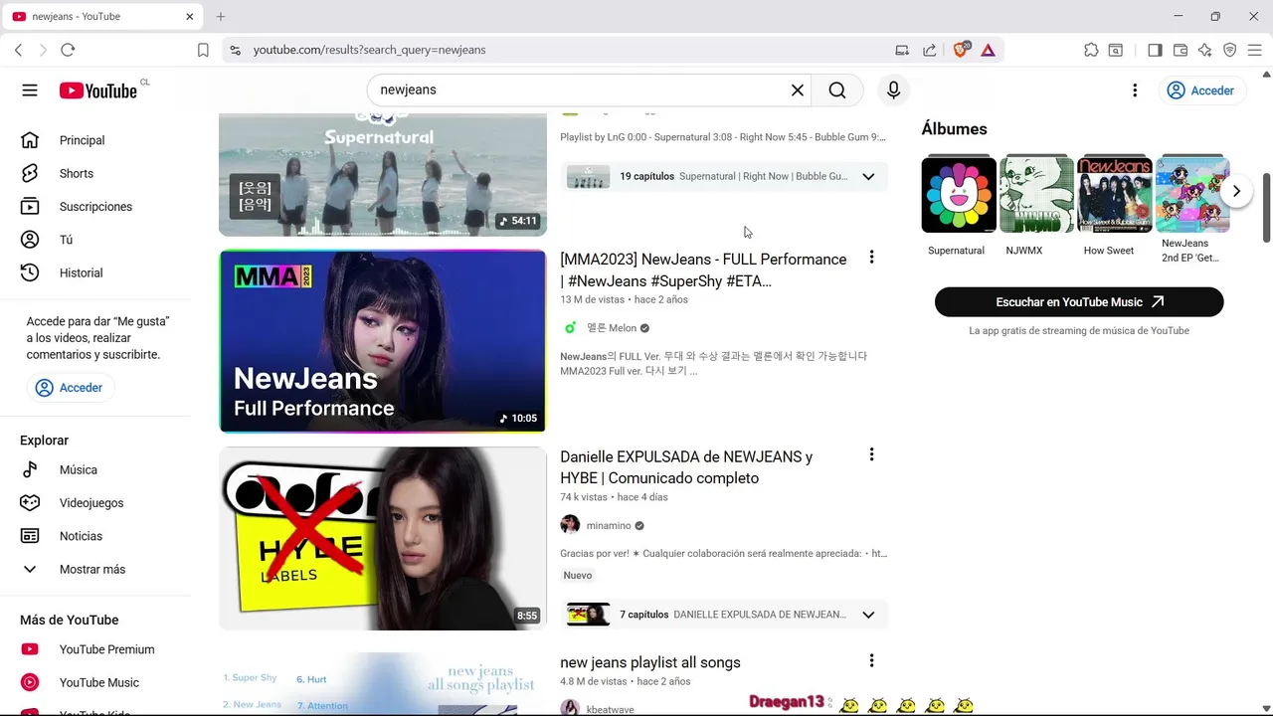Image resolution: width=1273 pixels, height=716 pixels.
Task: Open Brave Wallet icon
Action: coord(1181,50)
